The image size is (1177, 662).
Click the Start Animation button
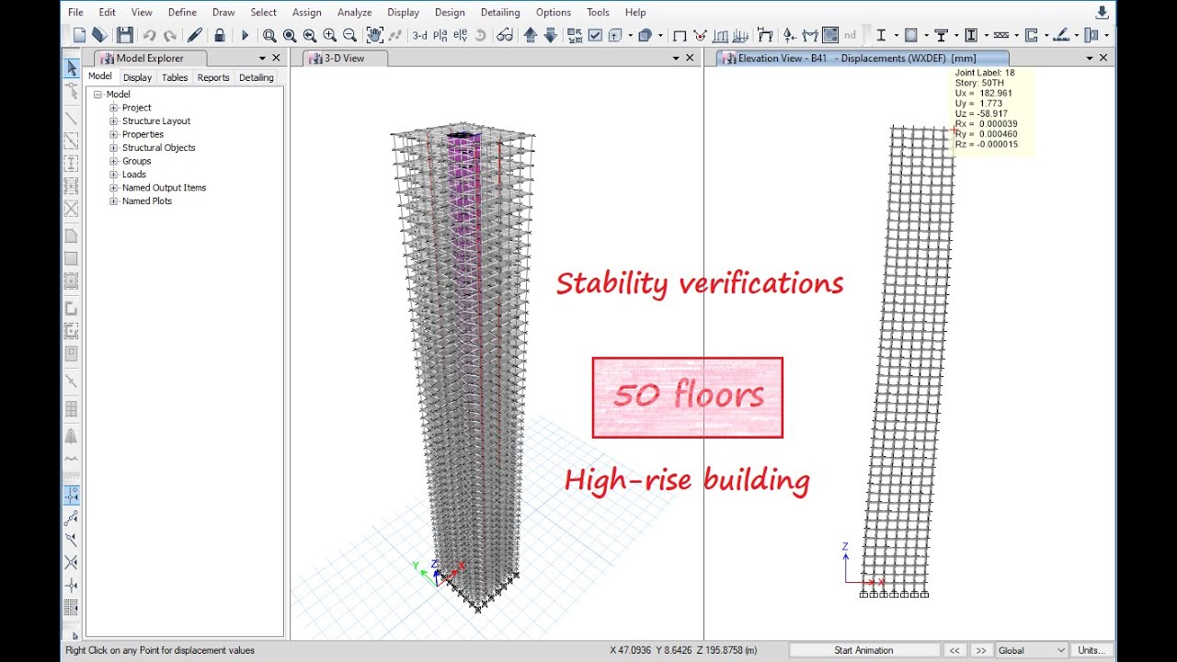tap(863, 650)
